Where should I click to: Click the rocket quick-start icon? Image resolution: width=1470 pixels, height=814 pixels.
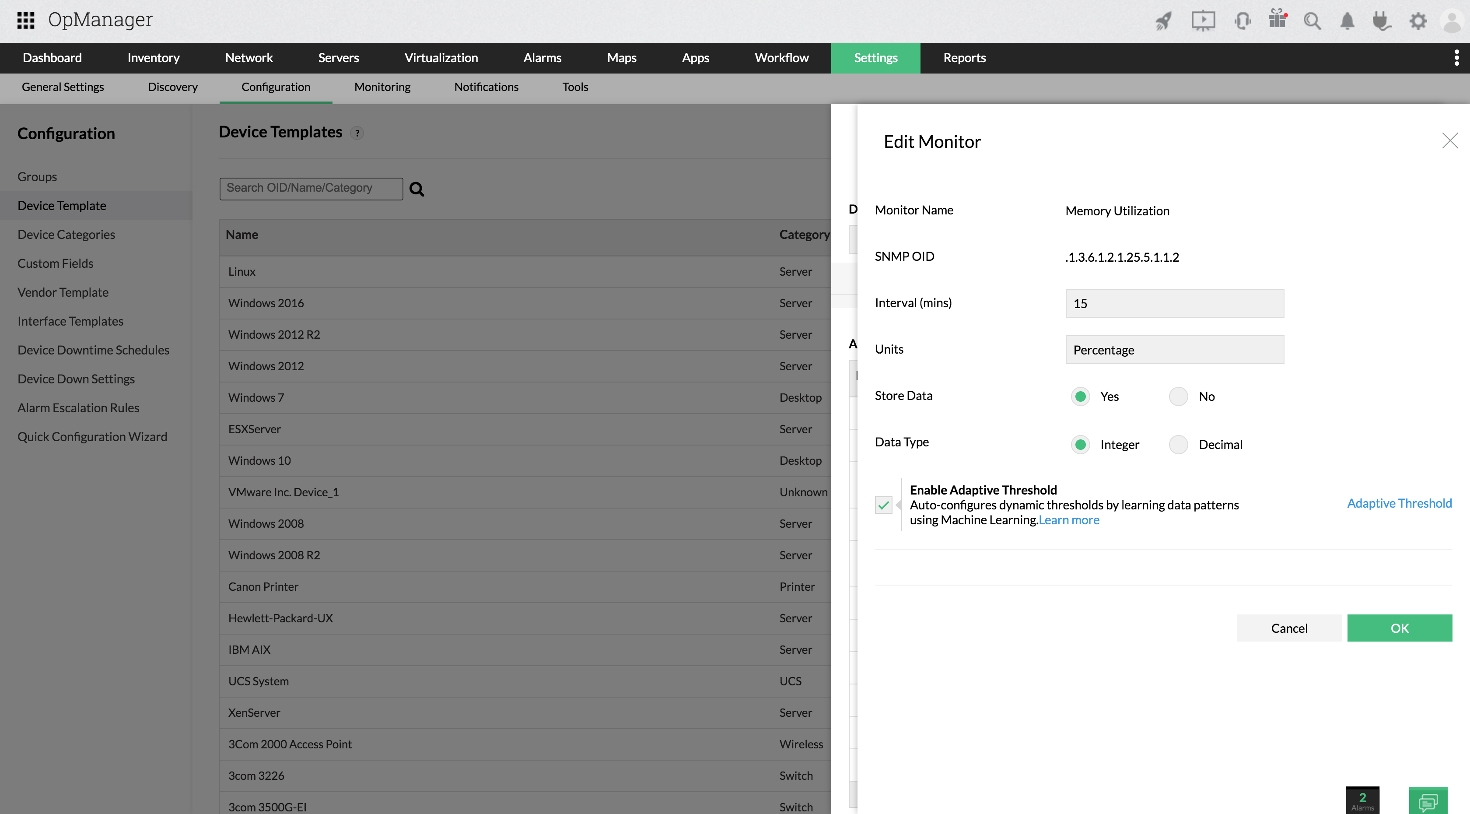[1164, 21]
